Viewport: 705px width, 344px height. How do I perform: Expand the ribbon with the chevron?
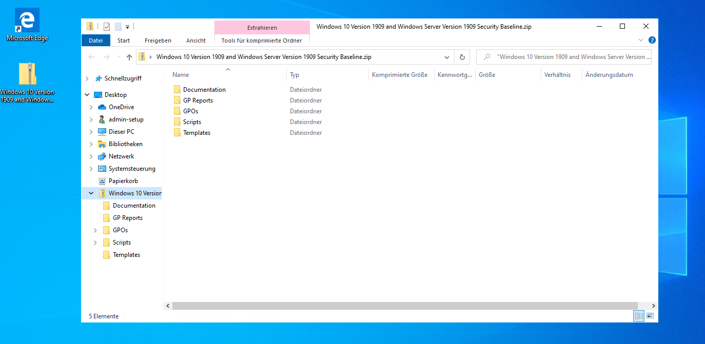(x=641, y=40)
